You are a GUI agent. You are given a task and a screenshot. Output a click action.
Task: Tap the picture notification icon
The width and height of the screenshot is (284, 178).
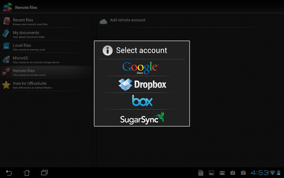212,173
